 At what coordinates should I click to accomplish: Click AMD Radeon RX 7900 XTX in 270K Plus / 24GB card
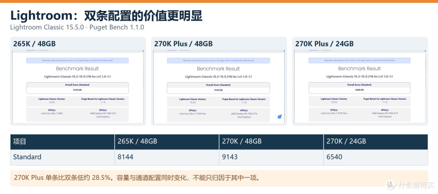coord(385,113)
